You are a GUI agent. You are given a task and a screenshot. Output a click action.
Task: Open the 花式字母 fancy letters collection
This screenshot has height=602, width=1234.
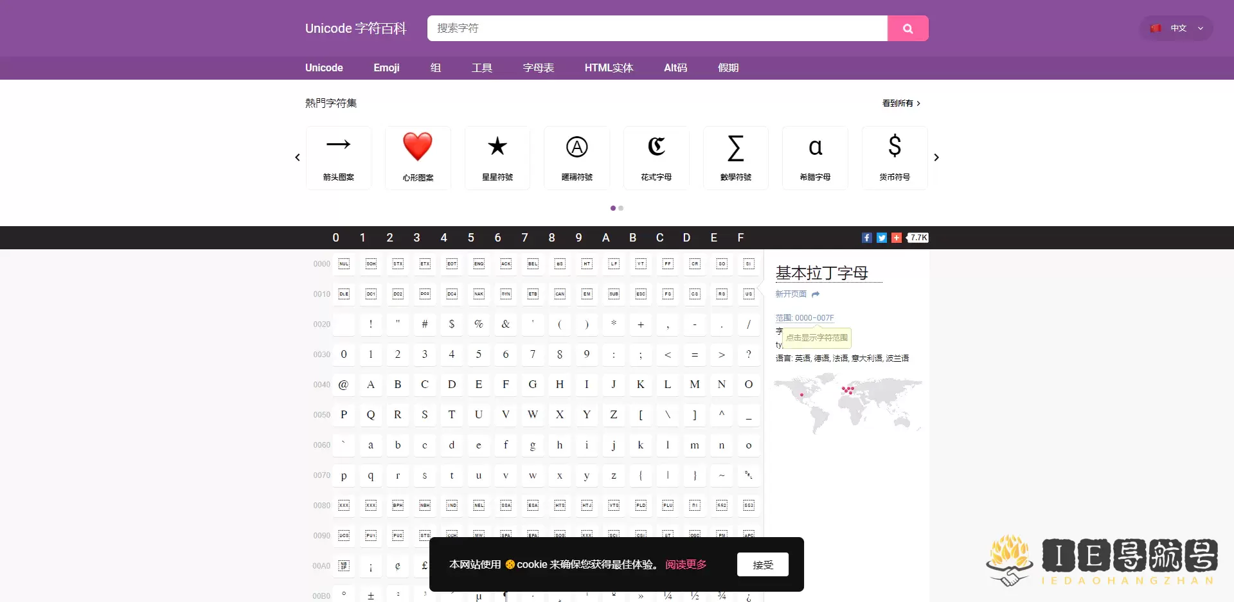click(x=656, y=157)
